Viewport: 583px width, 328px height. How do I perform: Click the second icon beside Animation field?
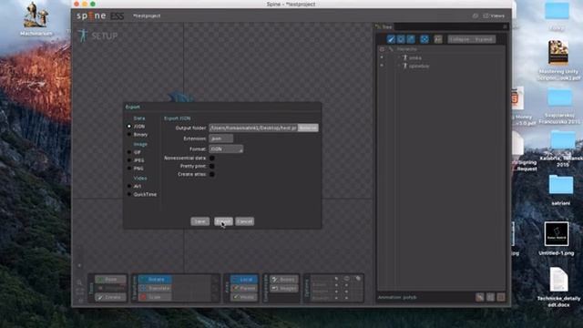490,297
